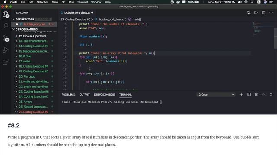Screen dimensions: 277x155
Task: Open the Go menu
Action: 64,2
